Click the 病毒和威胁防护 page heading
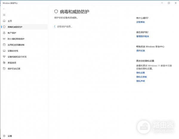The width and height of the screenshot is (179, 139). (74, 12)
